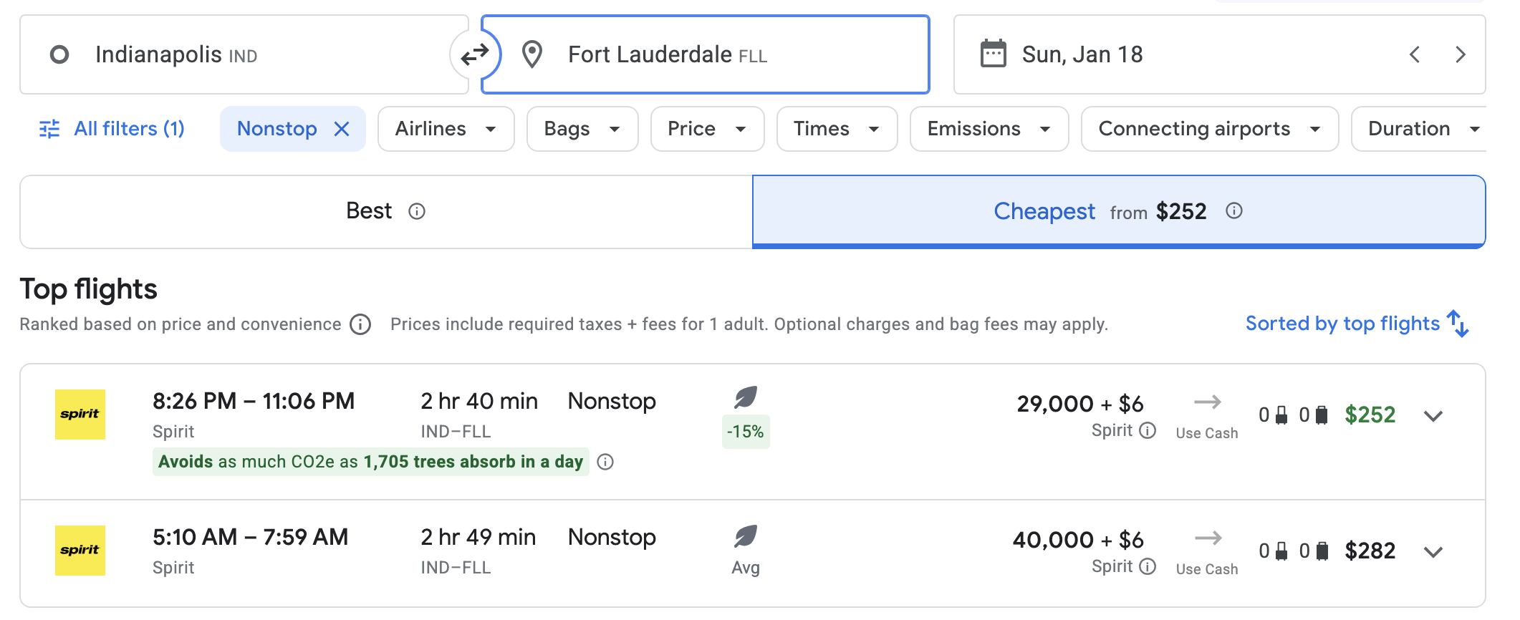Click the emissions leaf icon showing Avg
The height and width of the screenshot is (620, 1520).
(746, 536)
